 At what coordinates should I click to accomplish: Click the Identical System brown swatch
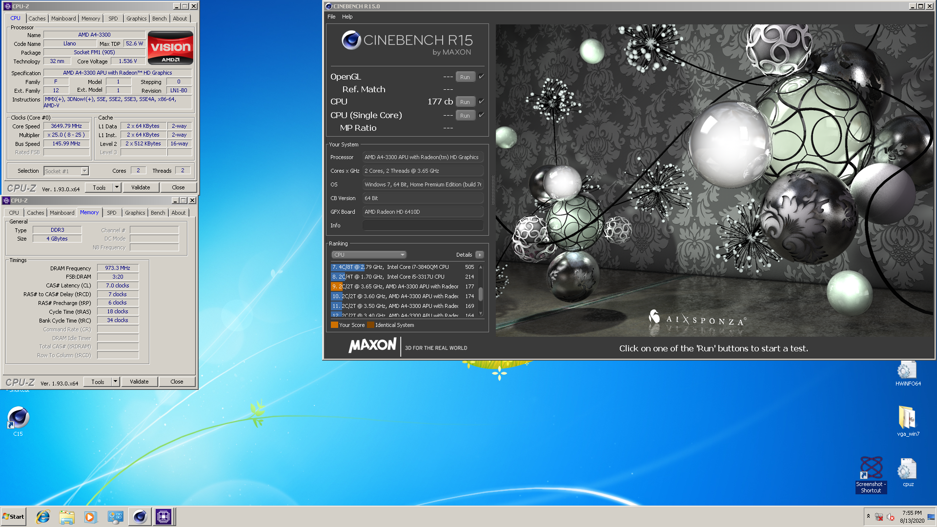pos(370,325)
